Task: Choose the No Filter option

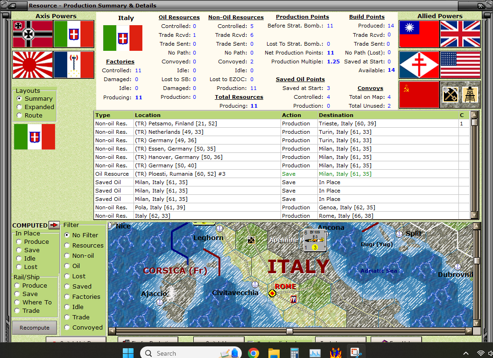Action: 67,235
